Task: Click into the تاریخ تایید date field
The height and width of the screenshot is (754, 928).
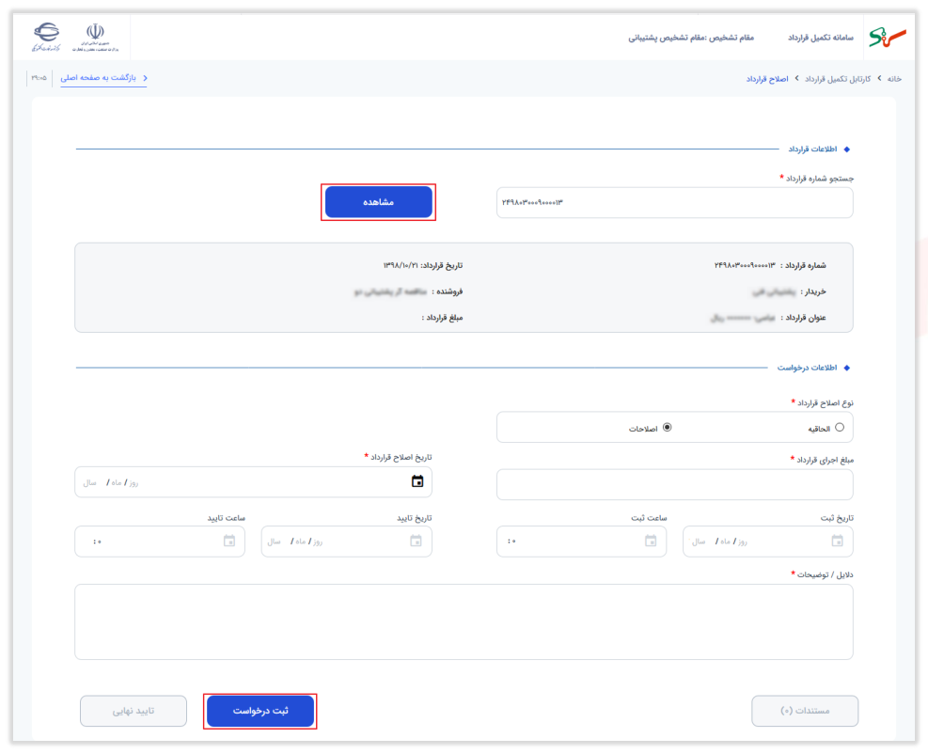Action: pyautogui.click(x=346, y=541)
